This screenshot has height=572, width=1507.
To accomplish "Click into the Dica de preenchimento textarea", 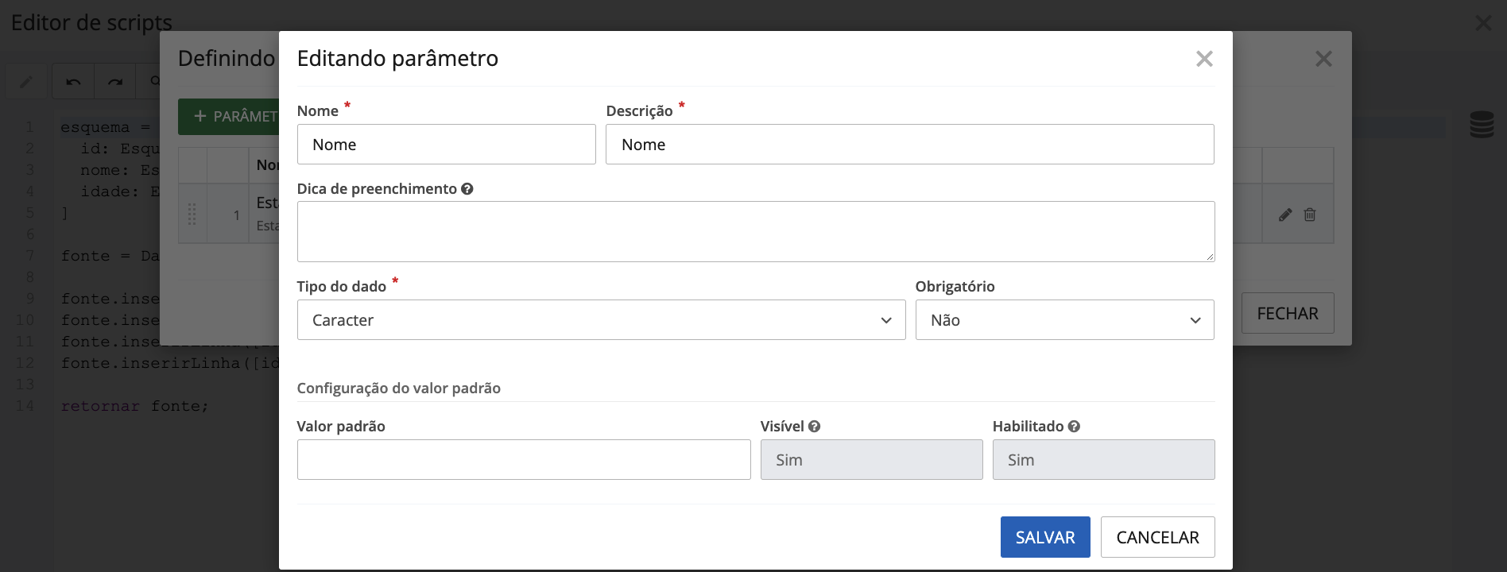I will coord(756,231).
